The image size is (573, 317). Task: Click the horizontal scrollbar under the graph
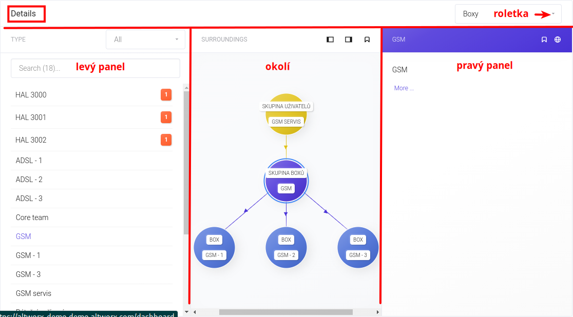pyautogui.click(x=285, y=312)
